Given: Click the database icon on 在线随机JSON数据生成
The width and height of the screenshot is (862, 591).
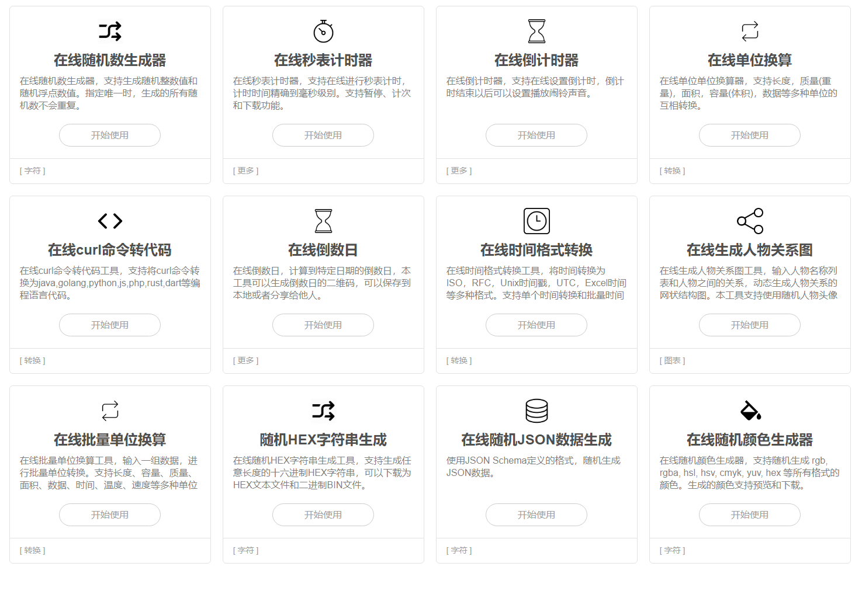Looking at the screenshot, I should tap(536, 411).
